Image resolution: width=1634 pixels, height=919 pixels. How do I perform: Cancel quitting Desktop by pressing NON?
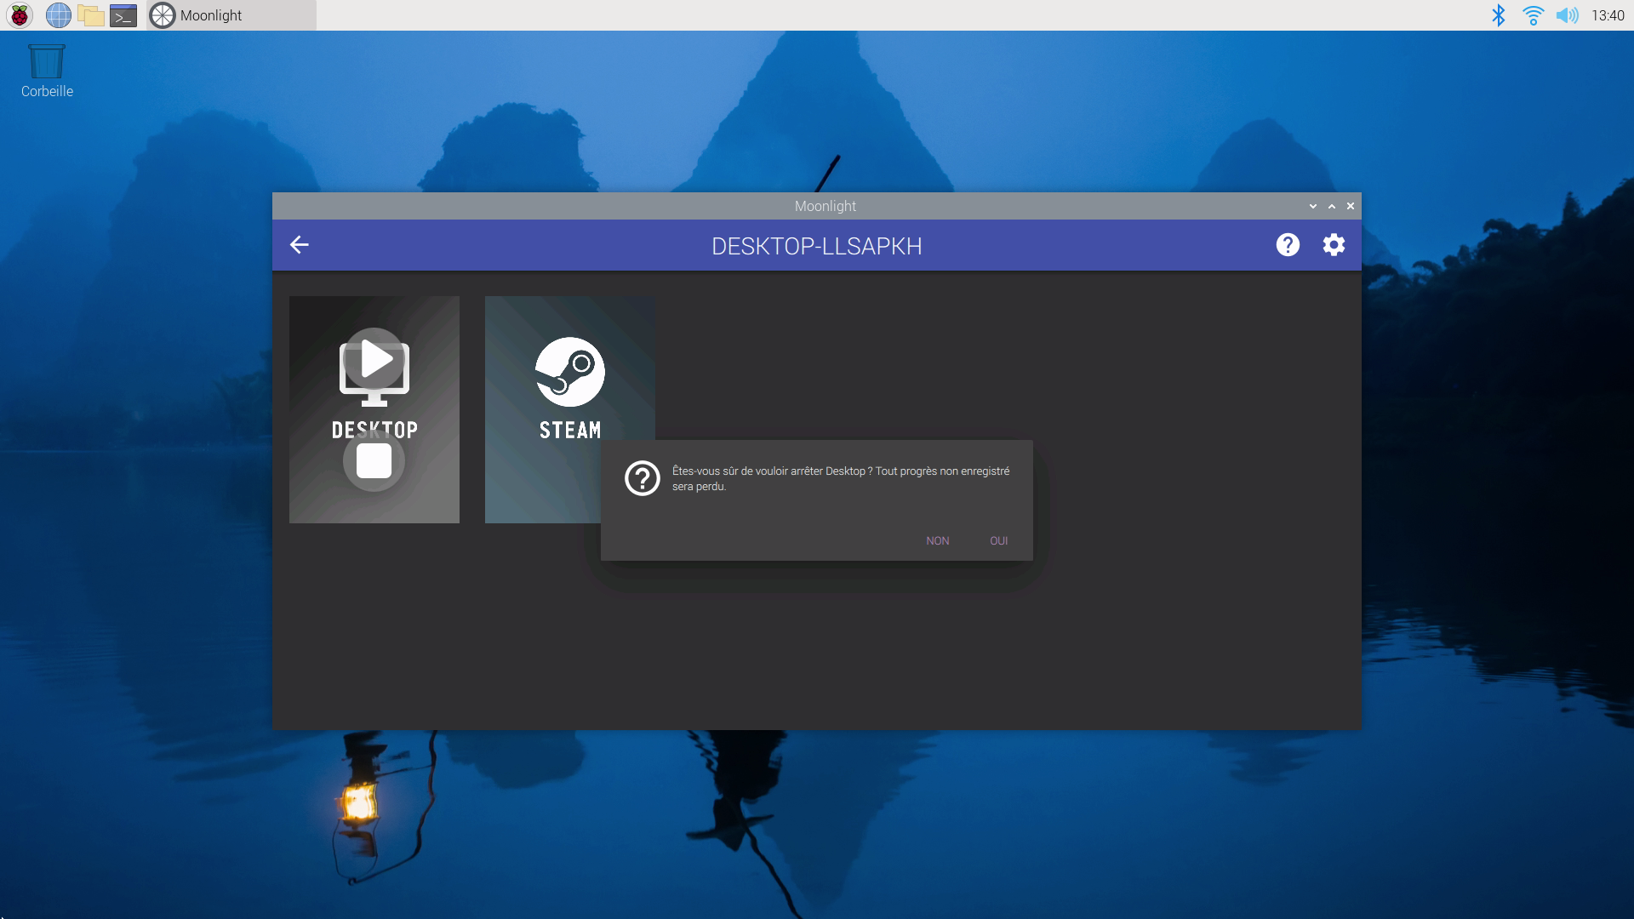937,540
